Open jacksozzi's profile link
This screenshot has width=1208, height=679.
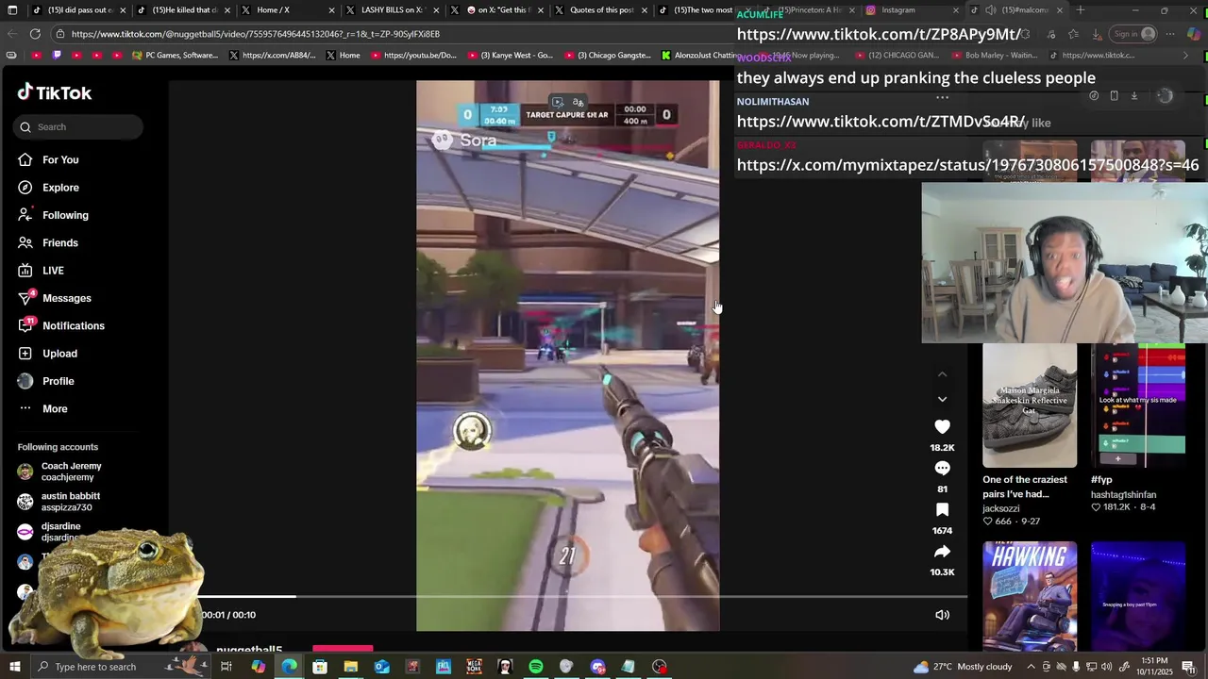[1000, 508]
